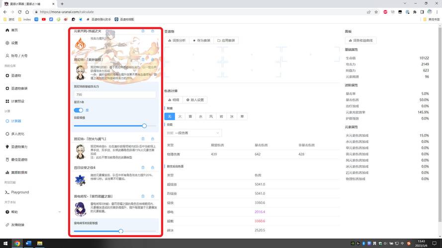Lock the 班尼特「烈火与勇气」 buff

(153, 138)
